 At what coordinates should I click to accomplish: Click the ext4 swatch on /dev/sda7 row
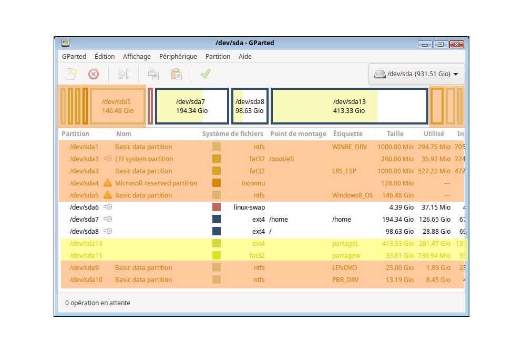217,219
